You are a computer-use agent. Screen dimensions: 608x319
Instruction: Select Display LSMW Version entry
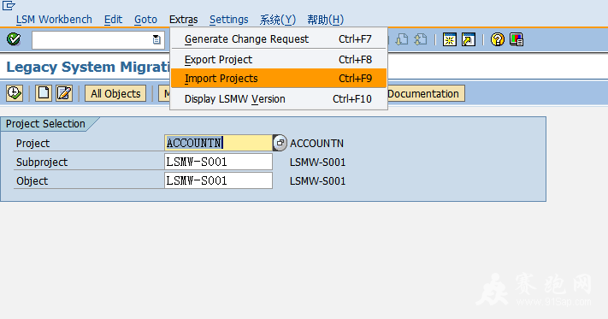(279, 99)
